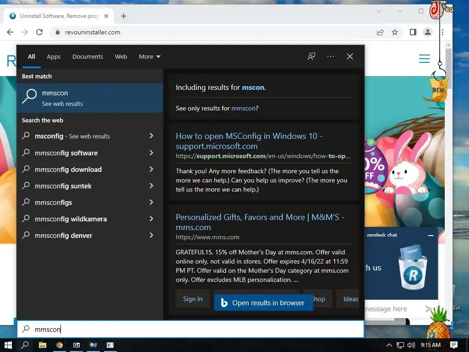Open the 7-Zip icon in taskbar
Viewport: 469px width, 352px height.
(x=76, y=345)
